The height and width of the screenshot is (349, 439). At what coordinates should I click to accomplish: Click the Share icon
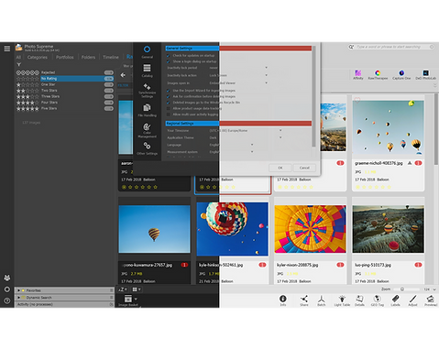304,300
